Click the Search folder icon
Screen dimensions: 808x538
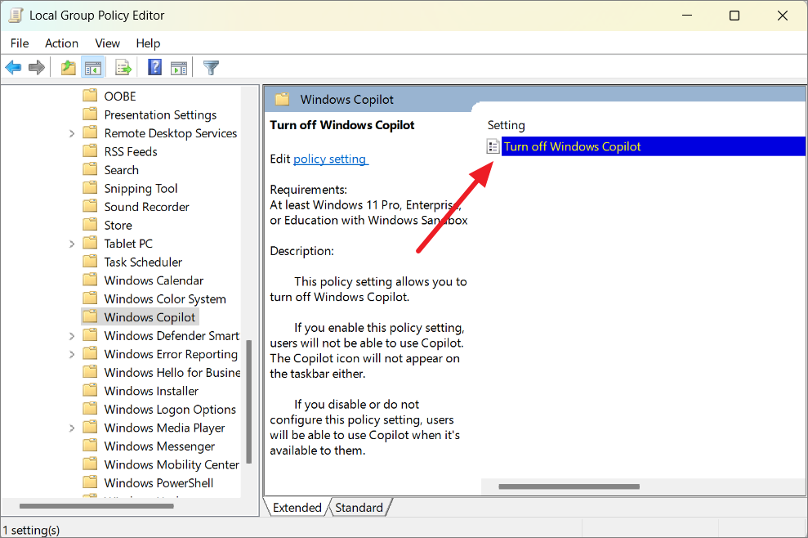click(x=90, y=169)
